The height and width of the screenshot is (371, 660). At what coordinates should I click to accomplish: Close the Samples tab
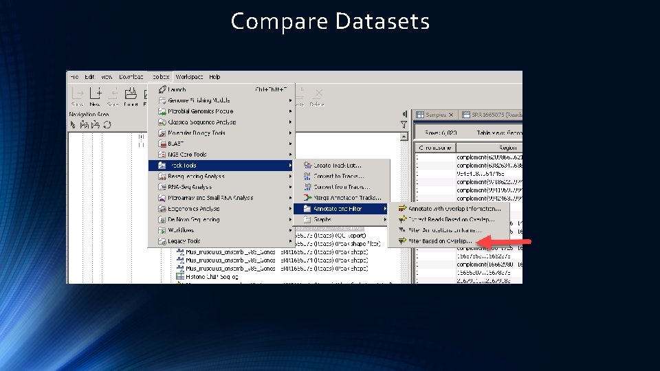click(x=451, y=115)
